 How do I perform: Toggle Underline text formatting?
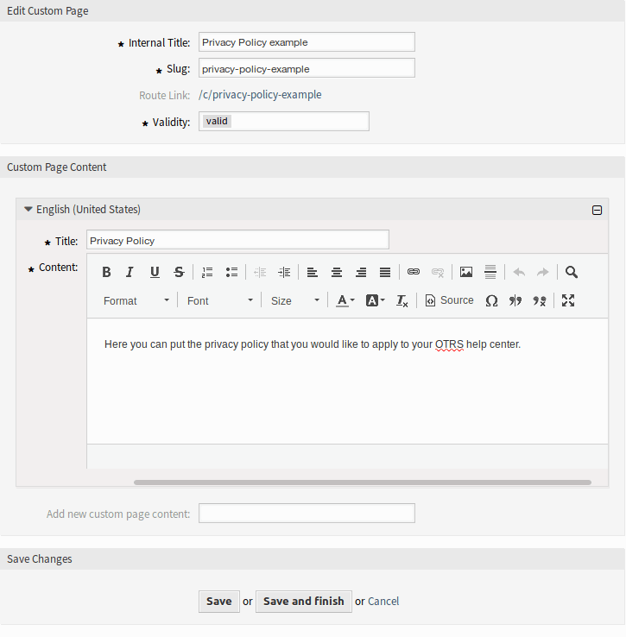coord(155,272)
